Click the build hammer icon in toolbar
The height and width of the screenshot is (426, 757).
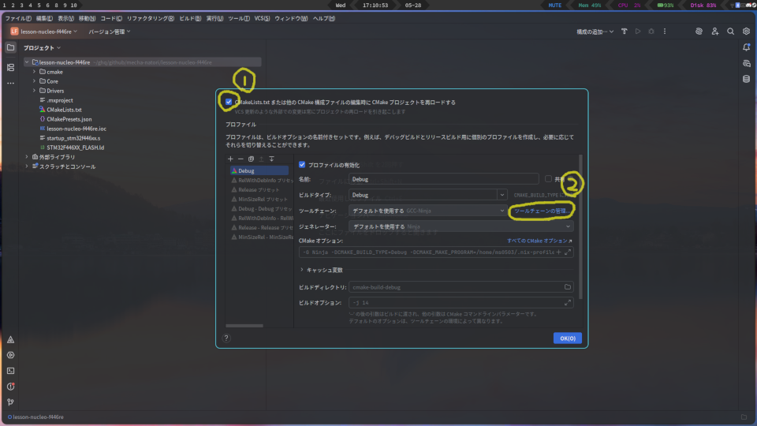point(625,32)
